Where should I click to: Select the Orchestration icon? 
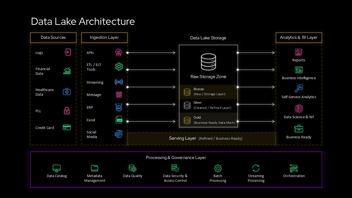[294, 168]
